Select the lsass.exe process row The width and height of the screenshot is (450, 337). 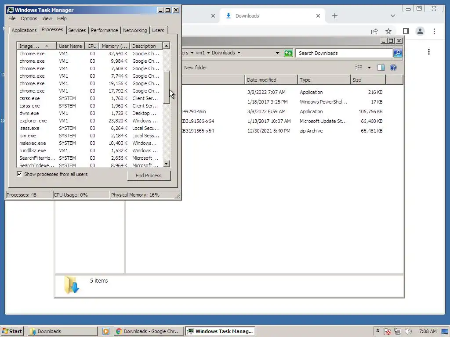pyautogui.click(x=90, y=128)
